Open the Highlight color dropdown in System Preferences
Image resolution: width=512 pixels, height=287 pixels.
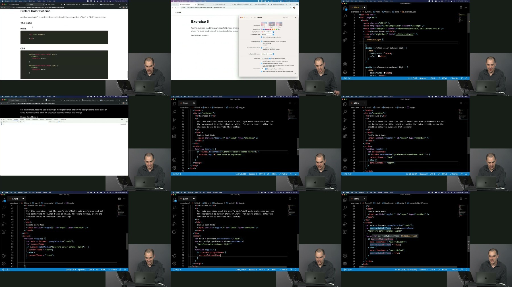point(268,32)
